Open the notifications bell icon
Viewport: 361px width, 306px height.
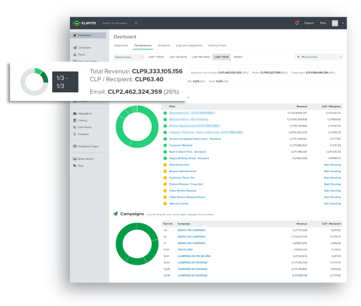tap(297, 23)
